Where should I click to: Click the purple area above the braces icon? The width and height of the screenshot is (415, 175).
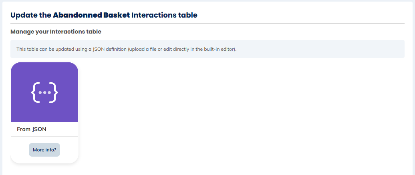pyautogui.click(x=44, y=72)
